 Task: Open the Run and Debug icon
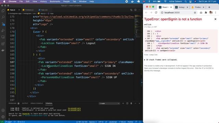click(x=3, y=30)
